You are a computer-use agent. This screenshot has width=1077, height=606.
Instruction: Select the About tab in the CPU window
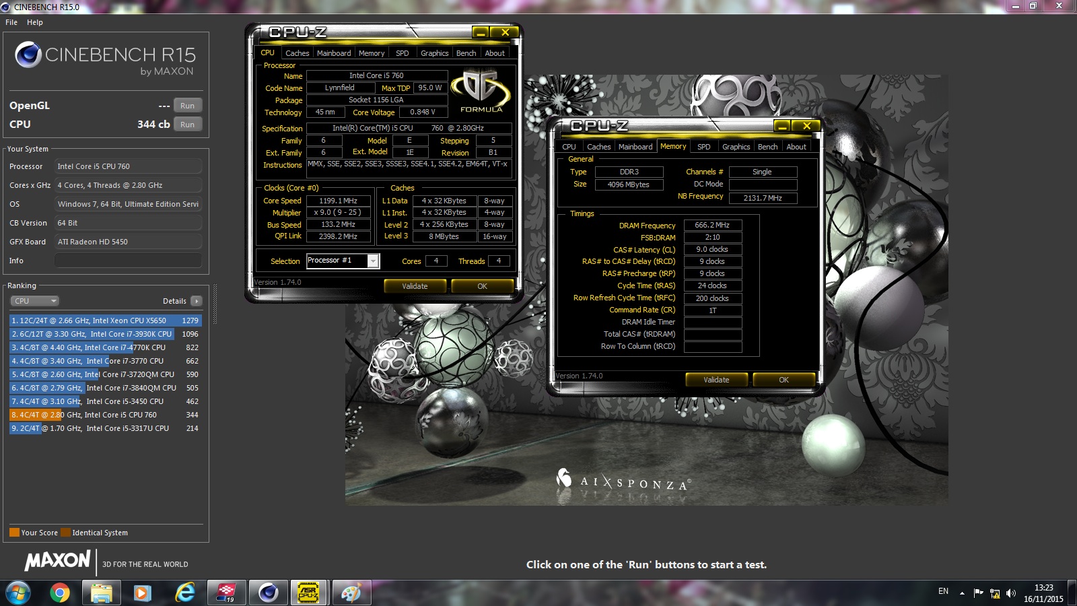pos(495,53)
